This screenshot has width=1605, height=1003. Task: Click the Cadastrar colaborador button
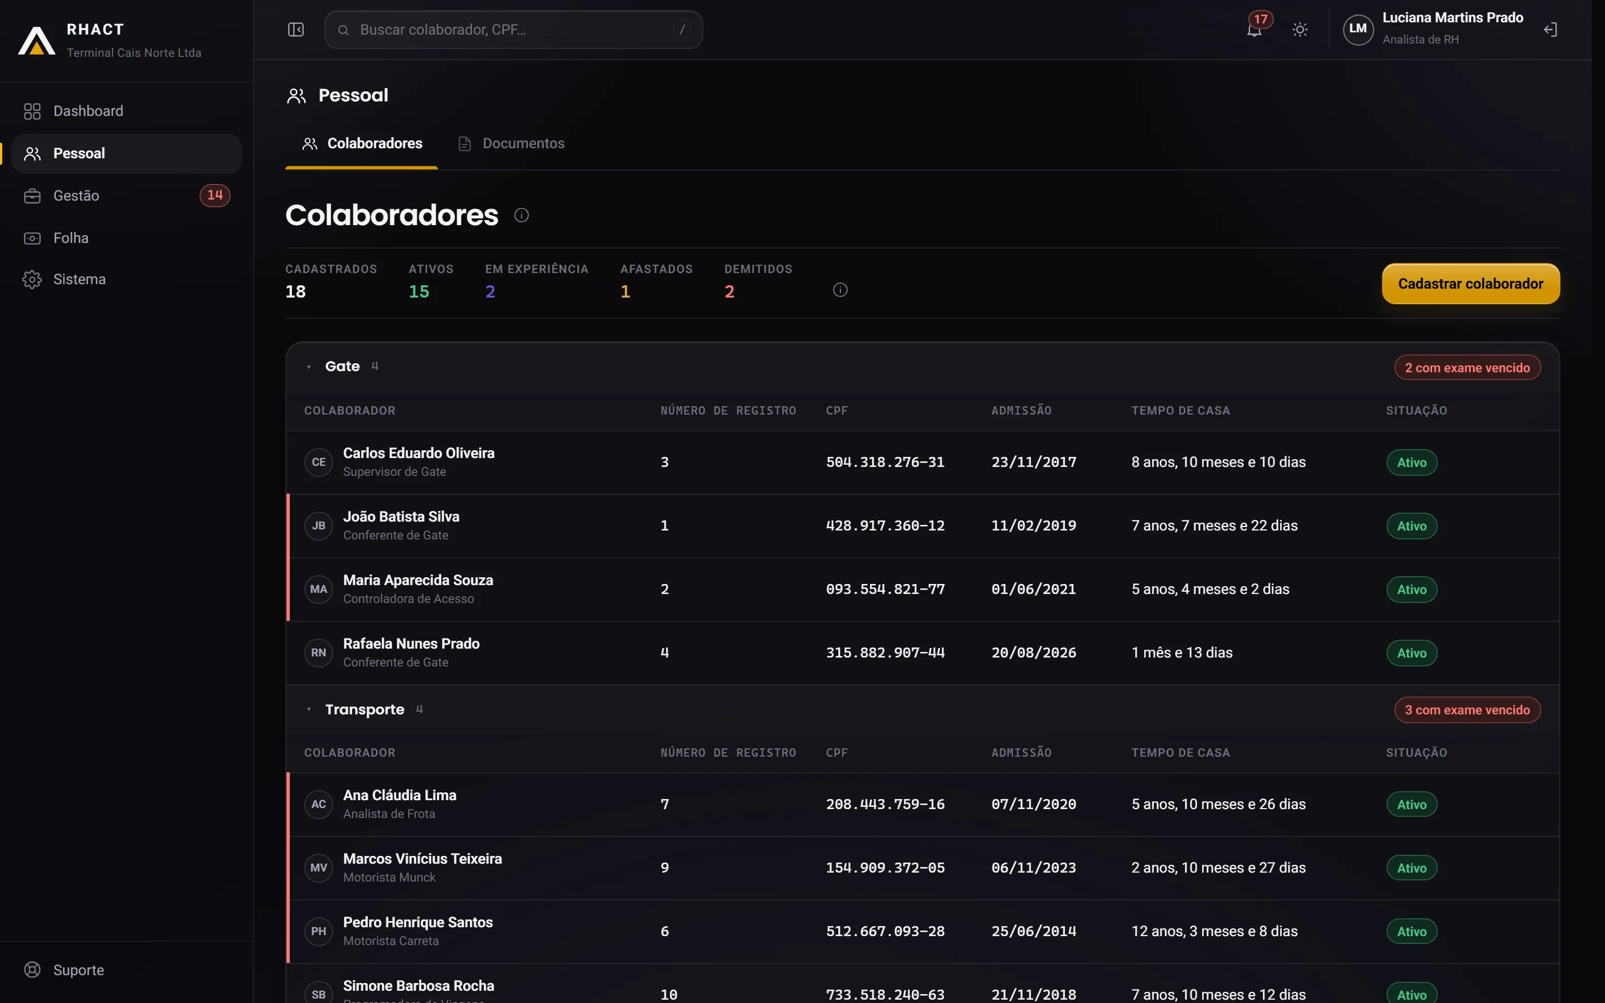(1470, 284)
